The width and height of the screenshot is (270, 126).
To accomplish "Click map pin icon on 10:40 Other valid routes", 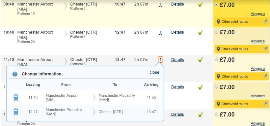I will point(219,49).
